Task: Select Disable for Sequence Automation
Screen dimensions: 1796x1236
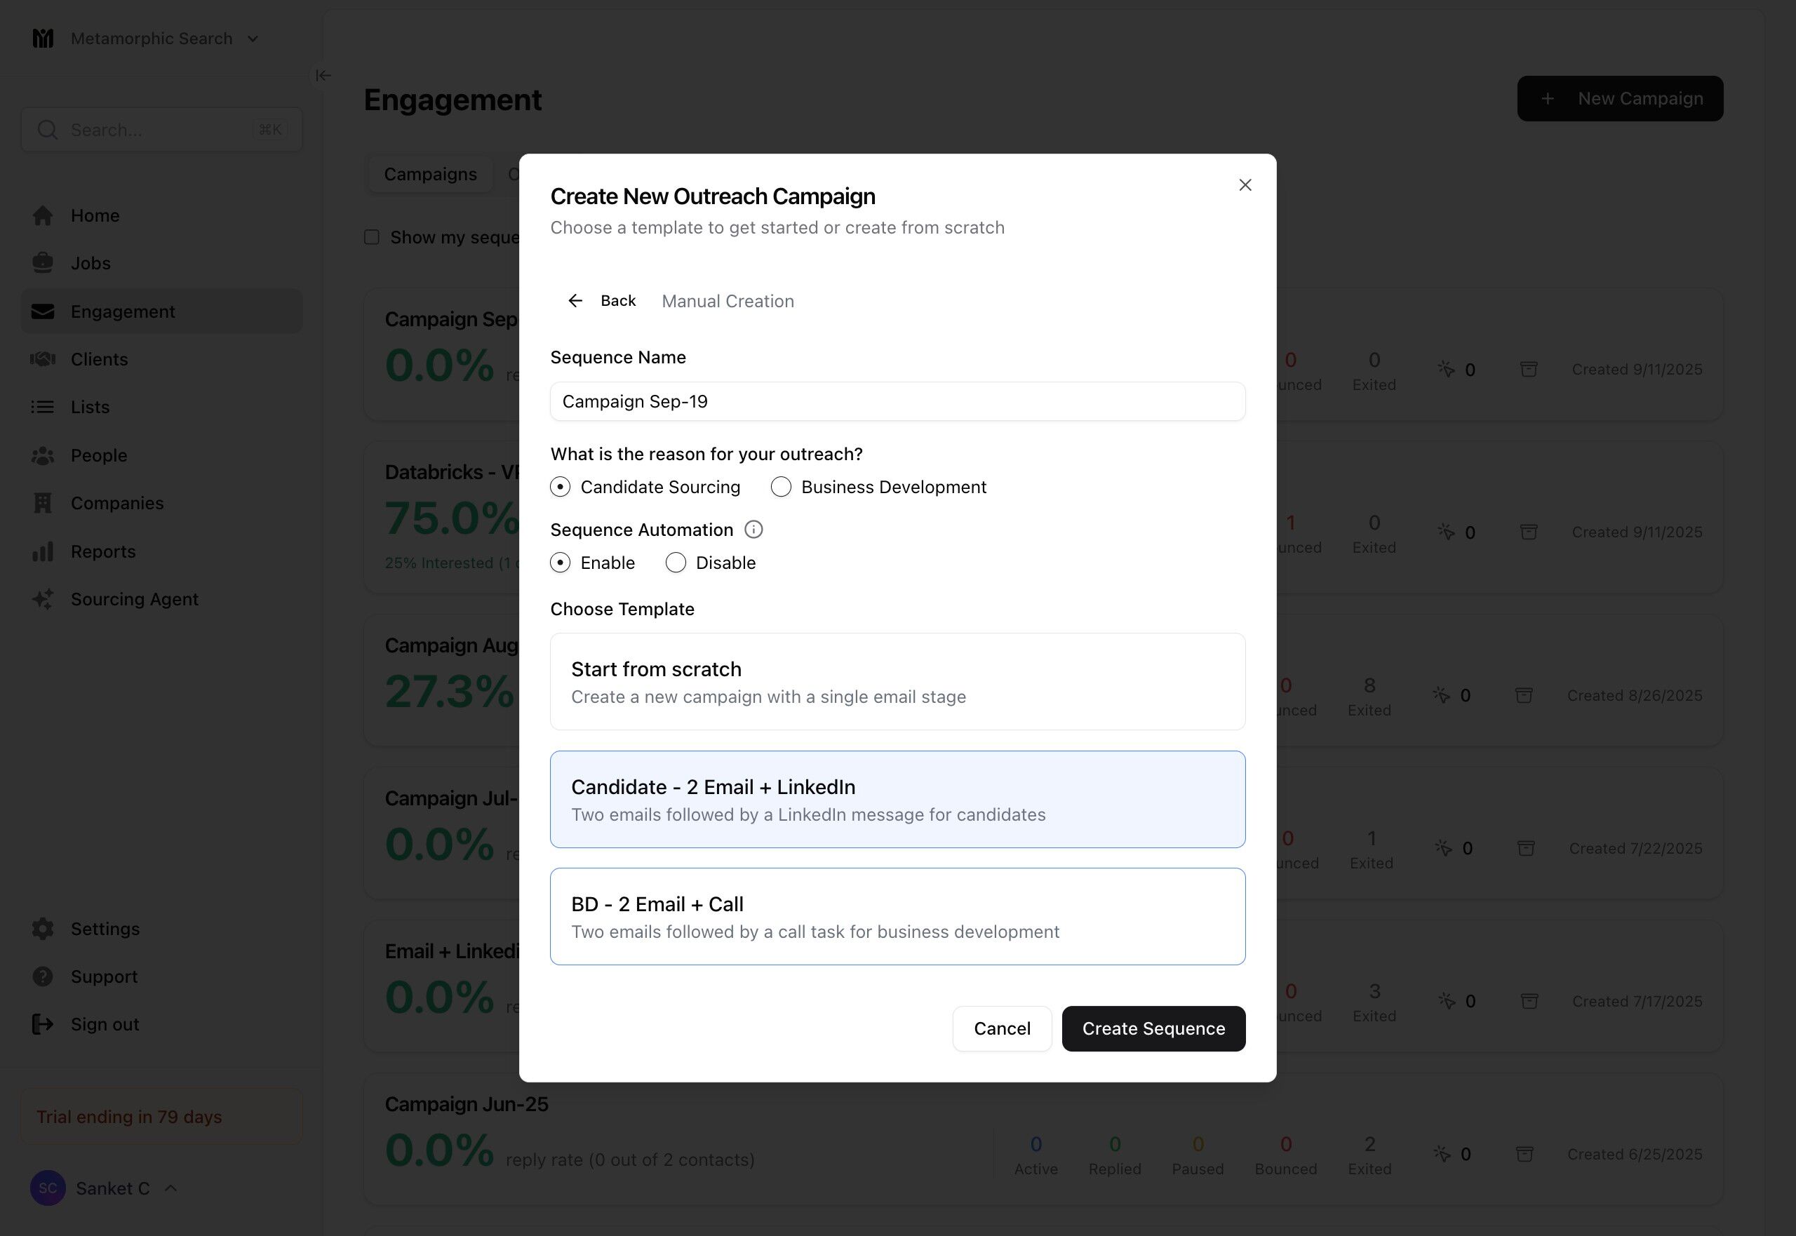Action: pos(676,563)
